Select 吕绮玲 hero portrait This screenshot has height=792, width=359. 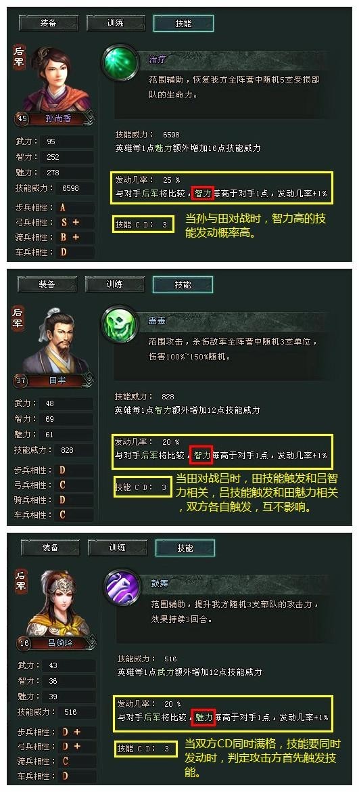tap(57, 603)
